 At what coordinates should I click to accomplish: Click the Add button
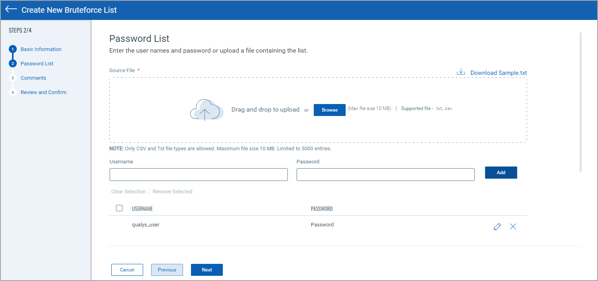501,173
